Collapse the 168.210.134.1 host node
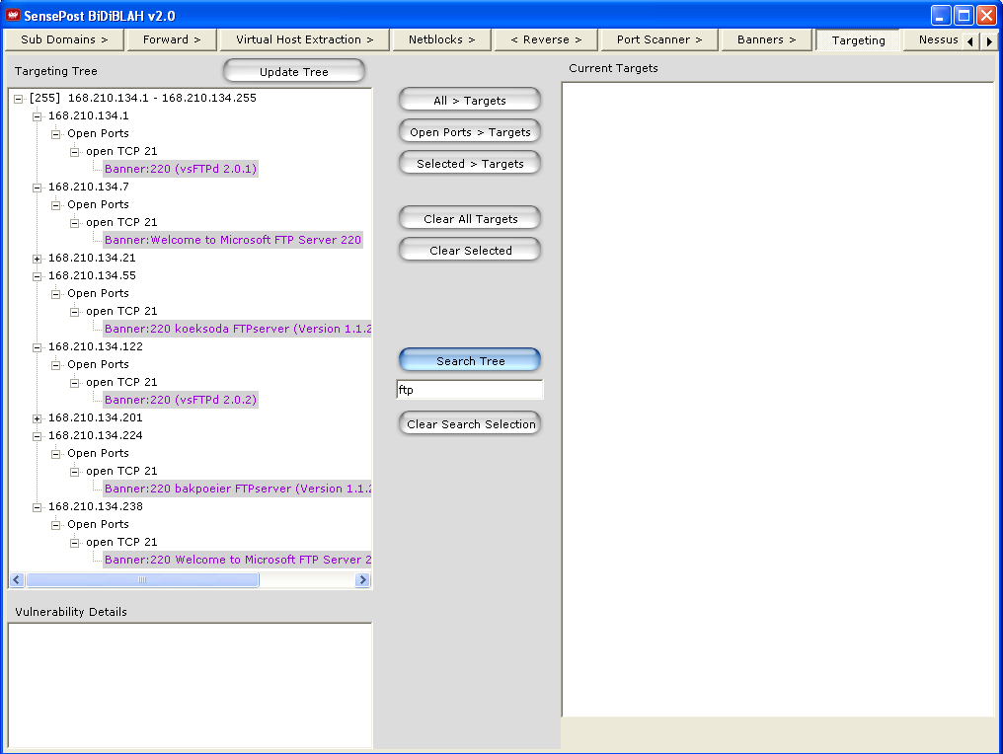The width and height of the screenshot is (1003, 754). point(38,116)
